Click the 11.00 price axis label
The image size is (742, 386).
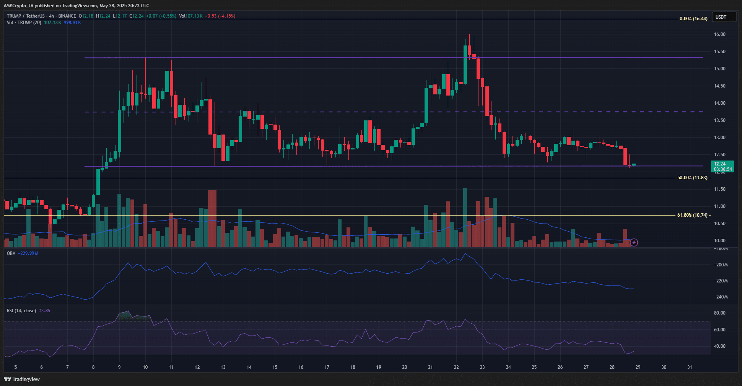pyautogui.click(x=720, y=206)
